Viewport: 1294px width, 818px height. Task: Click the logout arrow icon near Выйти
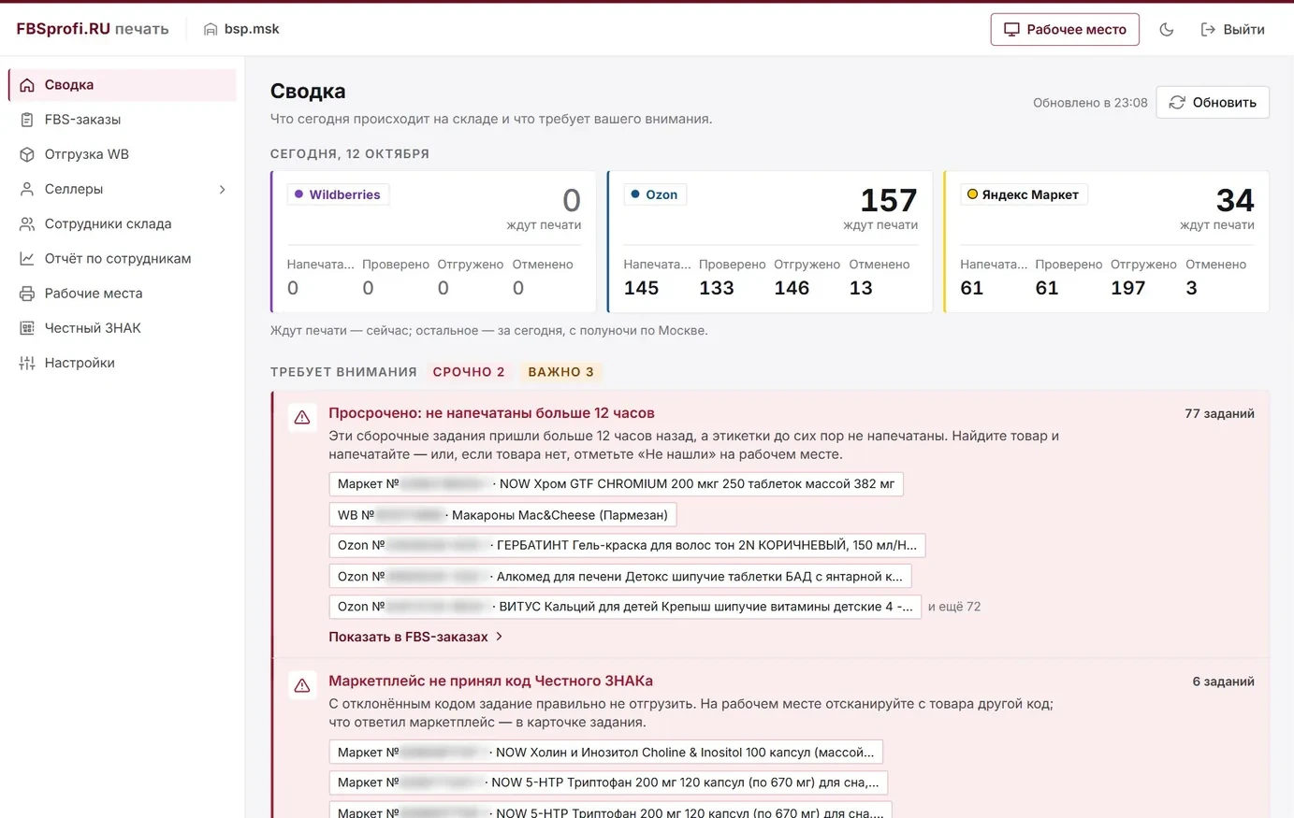(1208, 30)
